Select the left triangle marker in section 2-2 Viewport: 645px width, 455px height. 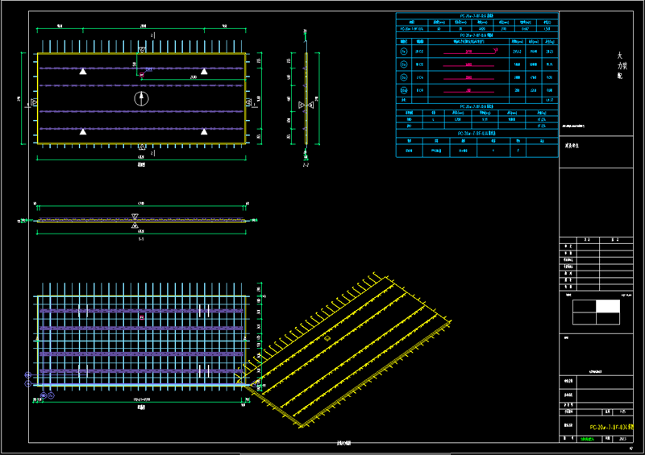tap(302, 105)
